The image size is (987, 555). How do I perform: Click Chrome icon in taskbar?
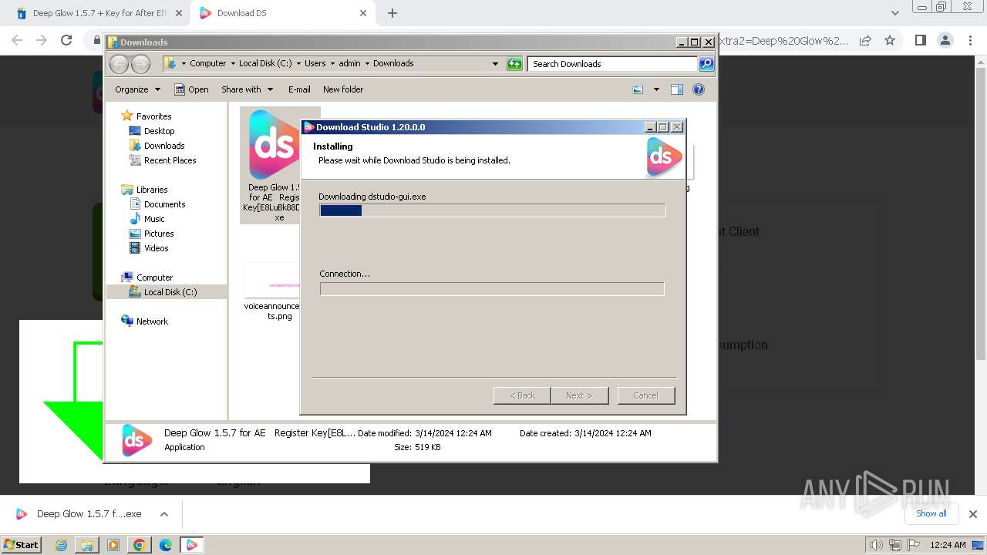click(x=140, y=545)
